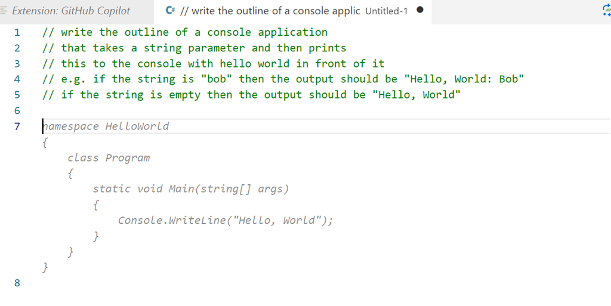The height and width of the screenshot is (306, 611).
Task: Click the blue-green icon in the top-right editor corner
Action: coord(607,10)
